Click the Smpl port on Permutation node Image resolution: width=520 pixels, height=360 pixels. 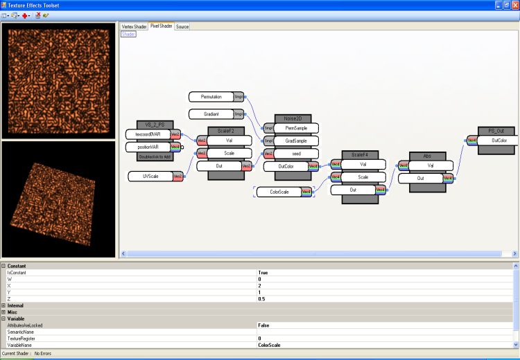pyautogui.click(x=239, y=97)
